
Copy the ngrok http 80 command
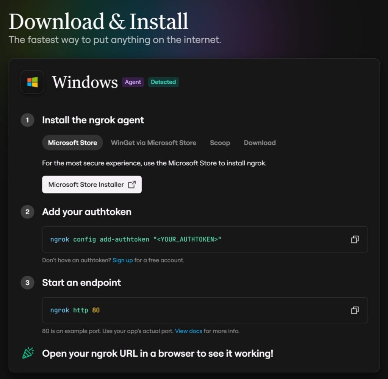pos(355,310)
